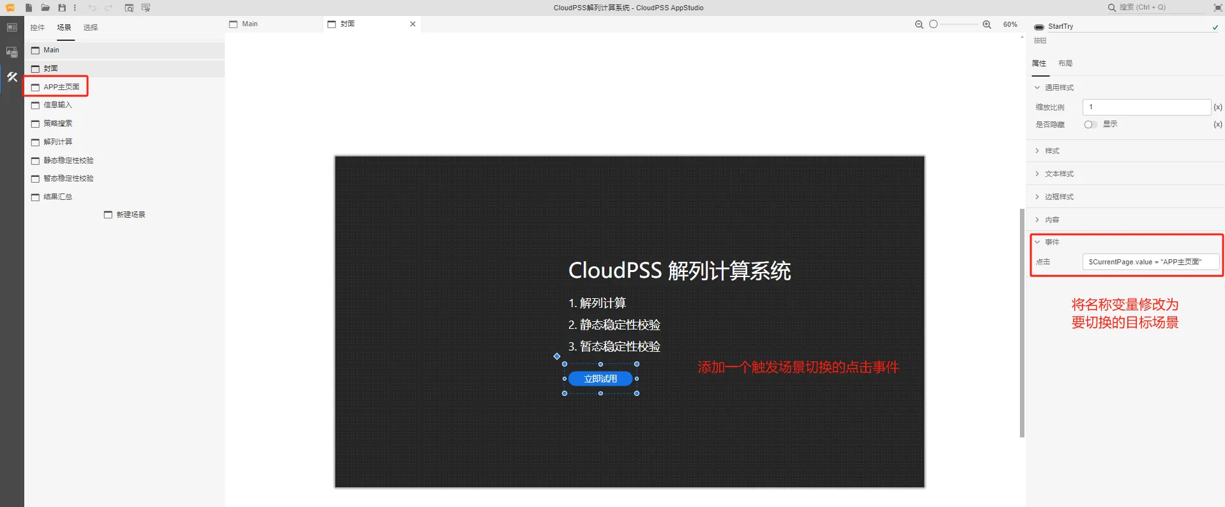Click the 立即试用 button on canvas
1225x507 pixels.
tap(600, 379)
